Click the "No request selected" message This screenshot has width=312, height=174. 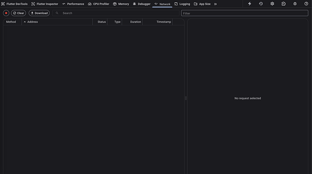pos(247,98)
